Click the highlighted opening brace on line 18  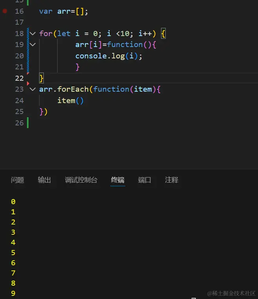163,34
